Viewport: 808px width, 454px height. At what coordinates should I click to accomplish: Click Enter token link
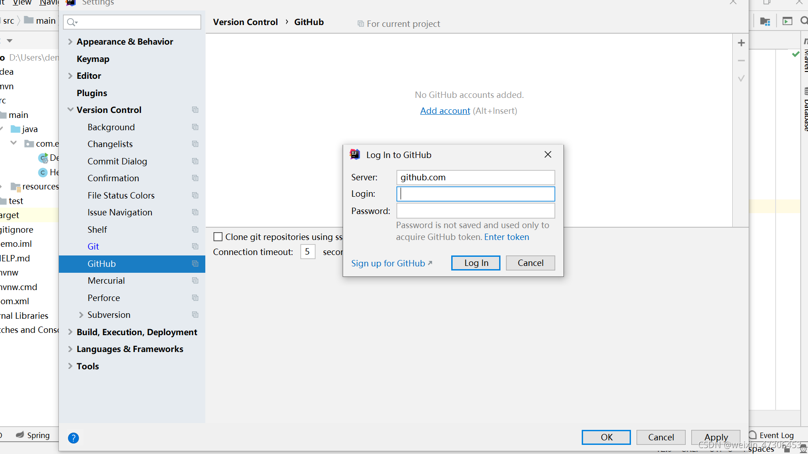click(506, 237)
